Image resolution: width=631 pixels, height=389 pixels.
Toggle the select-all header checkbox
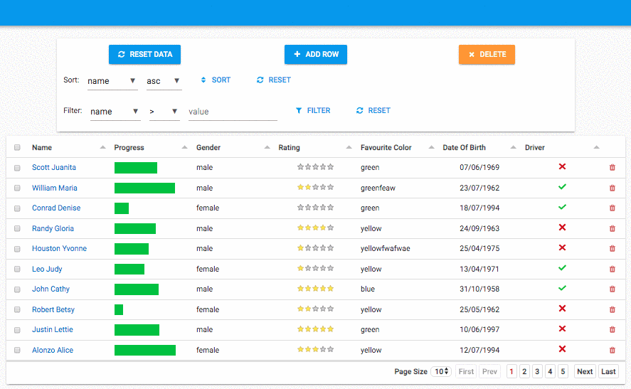click(x=17, y=147)
